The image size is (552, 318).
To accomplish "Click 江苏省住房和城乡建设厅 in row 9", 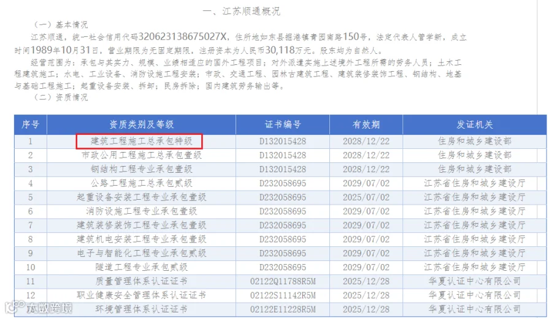I will (475, 253).
